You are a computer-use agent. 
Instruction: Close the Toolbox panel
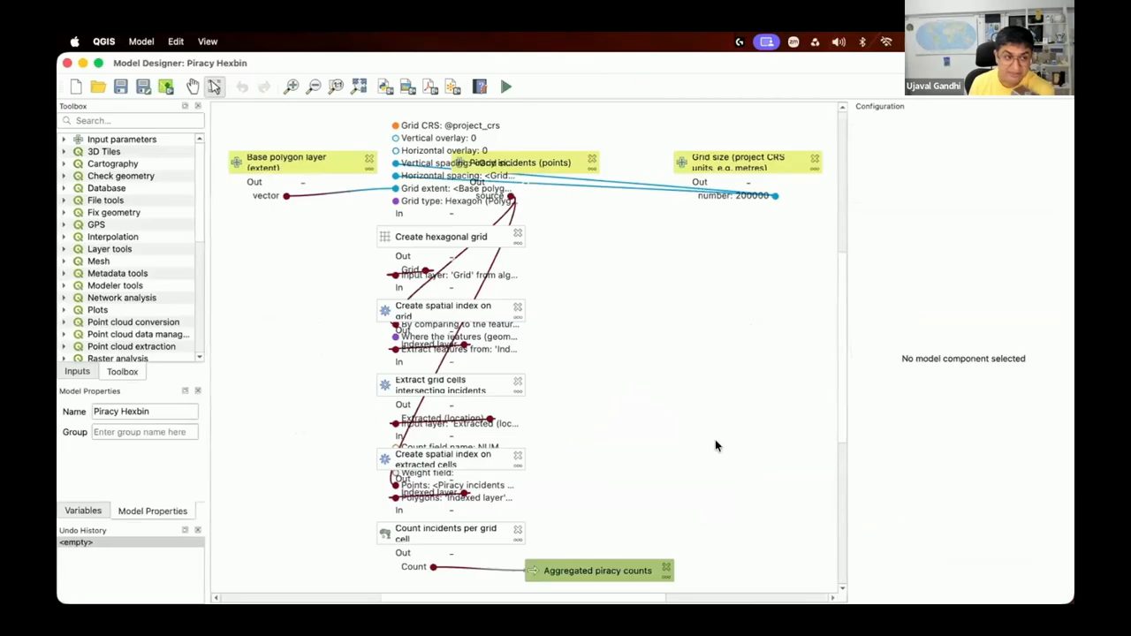coord(198,106)
